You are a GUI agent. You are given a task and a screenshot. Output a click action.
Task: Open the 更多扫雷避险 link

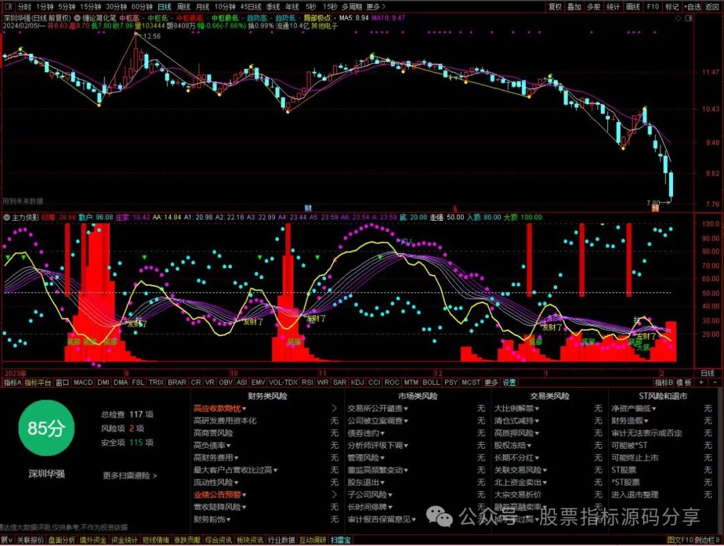tap(130, 476)
